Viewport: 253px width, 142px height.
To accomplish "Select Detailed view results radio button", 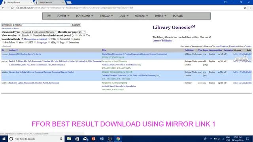I will coord(31,35).
